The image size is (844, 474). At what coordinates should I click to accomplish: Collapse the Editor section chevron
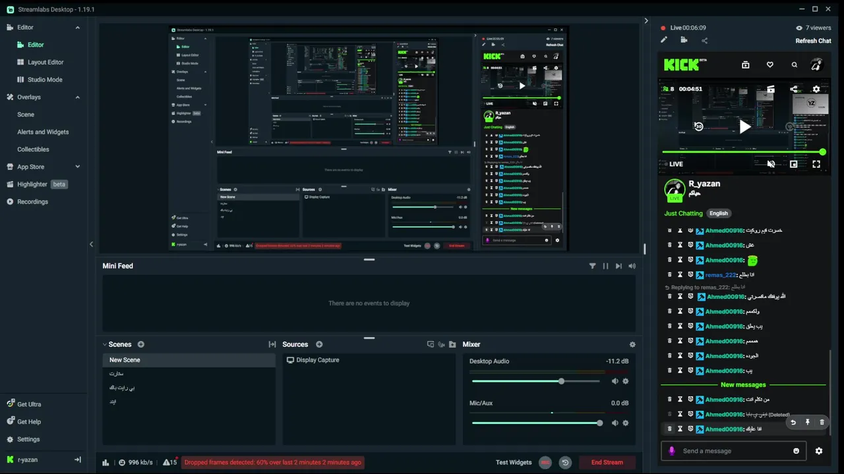[x=77, y=28]
